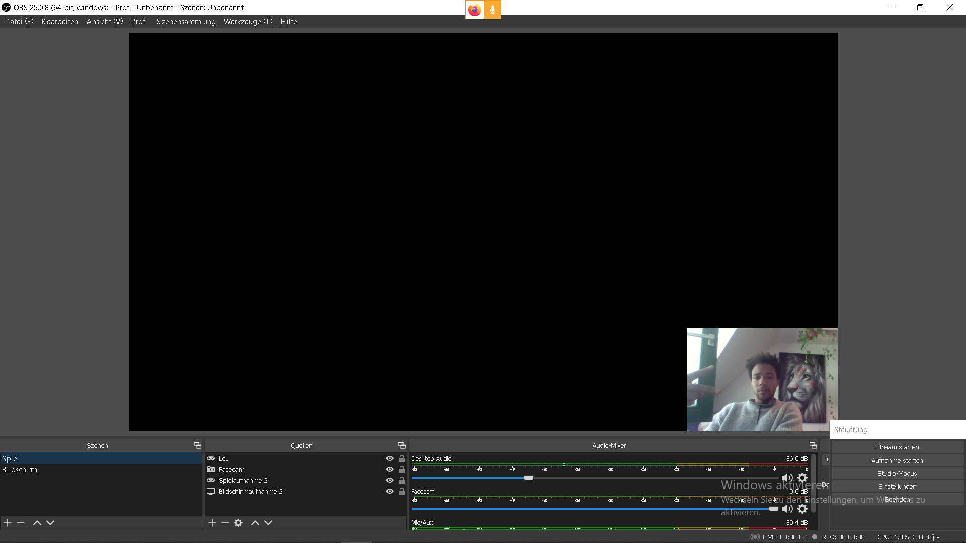Select the Bildschirm scene
The width and height of the screenshot is (966, 543).
(x=20, y=469)
